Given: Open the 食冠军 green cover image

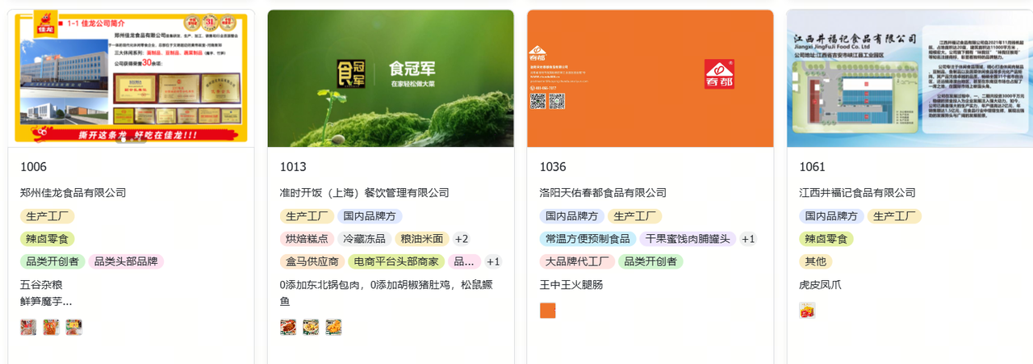Looking at the screenshot, I should [x=391, y=78].
